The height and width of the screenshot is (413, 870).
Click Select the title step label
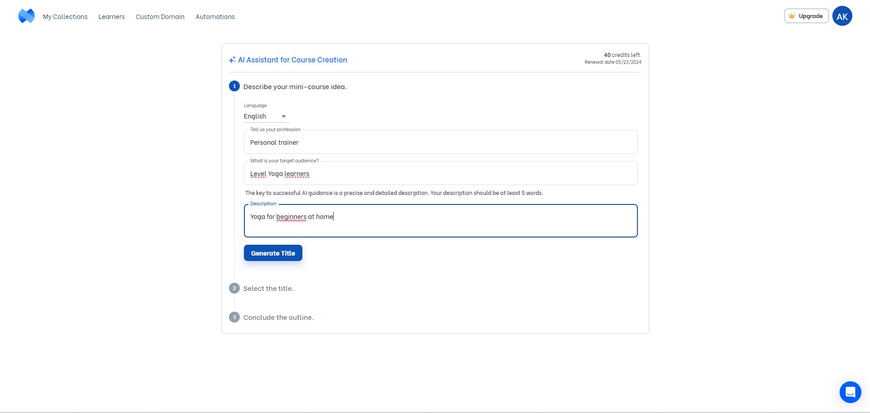tap(268, 289)
